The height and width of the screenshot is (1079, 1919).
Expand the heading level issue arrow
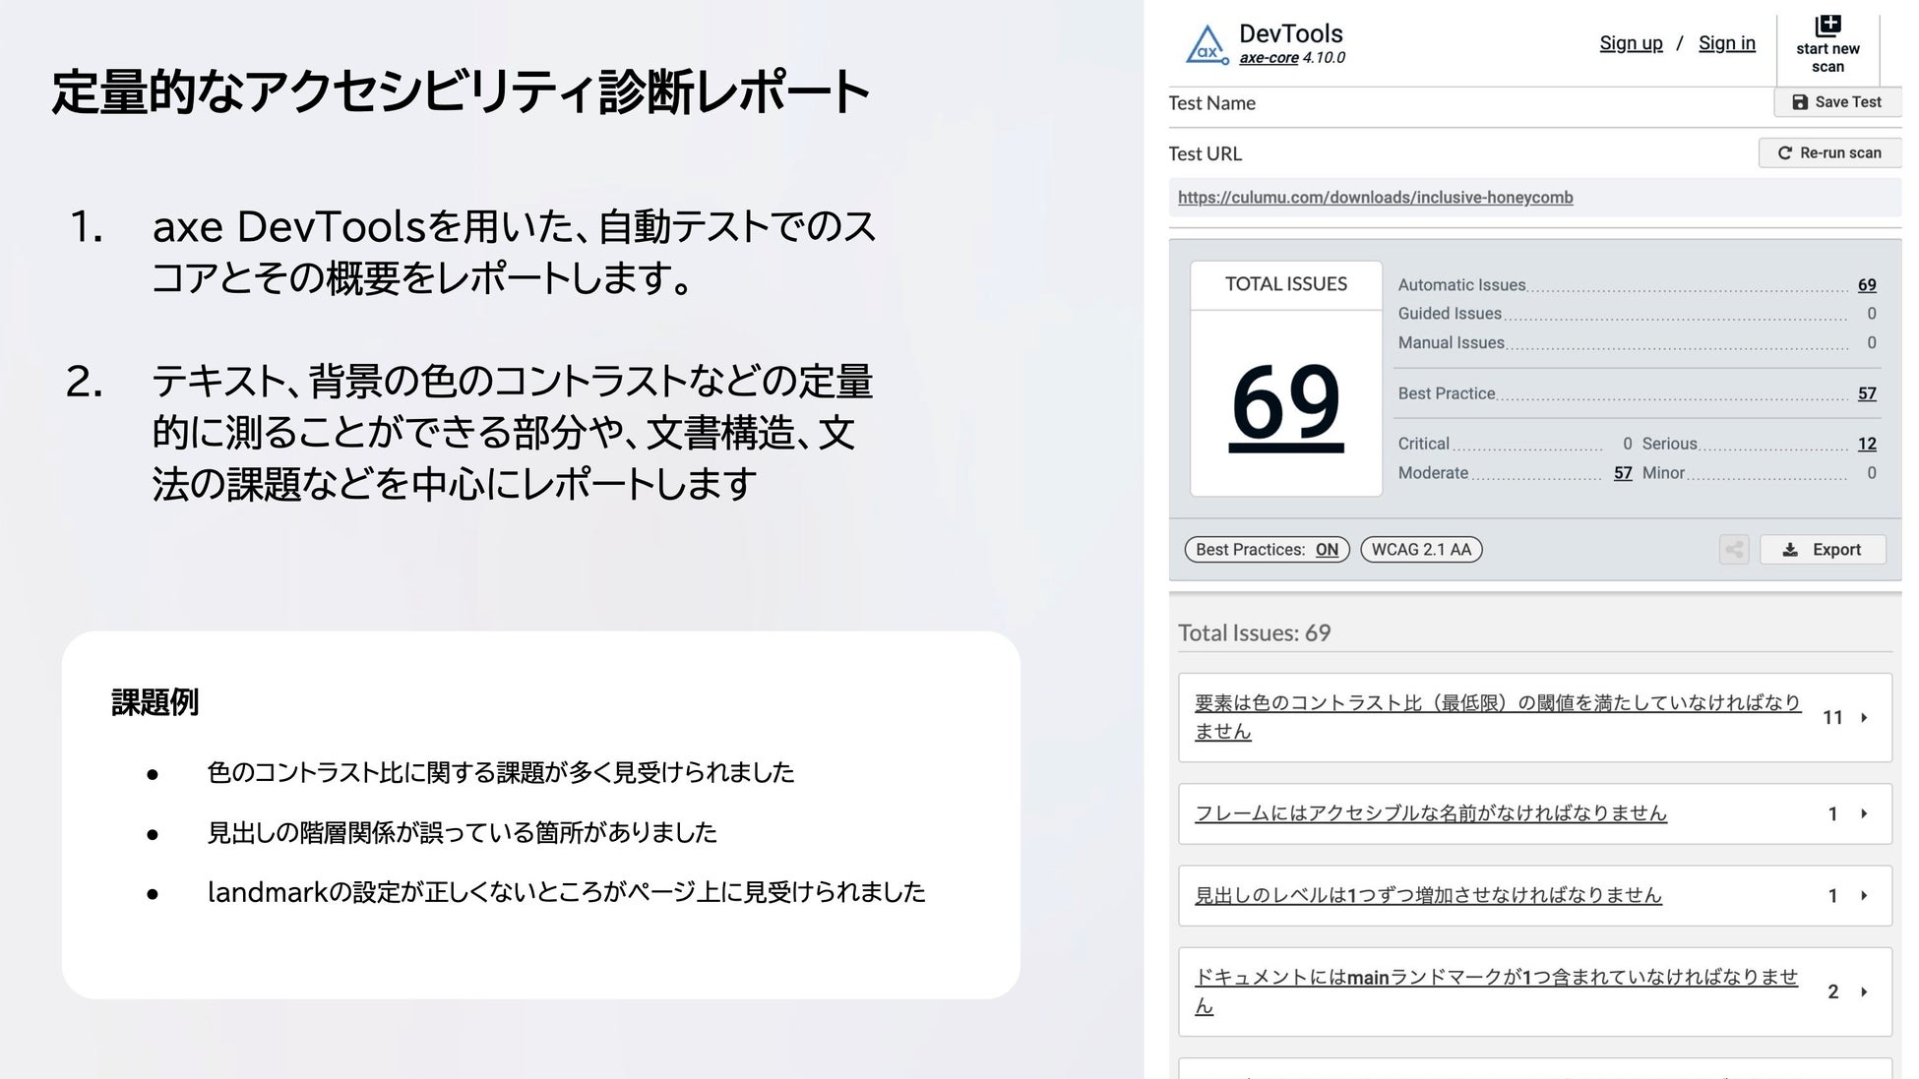pos(1864,896)
